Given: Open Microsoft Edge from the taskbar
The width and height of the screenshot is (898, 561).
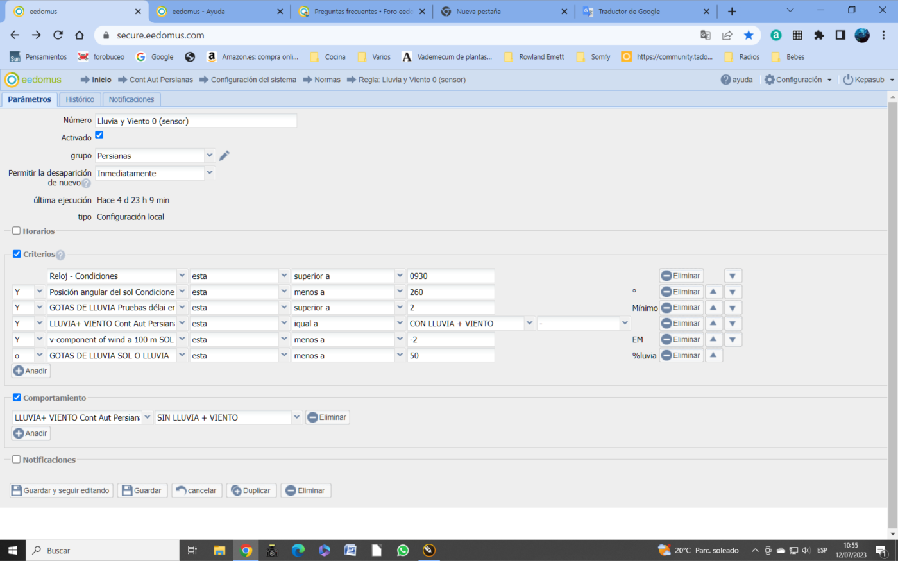Looking at the screenshot, I should coord(298,550).
